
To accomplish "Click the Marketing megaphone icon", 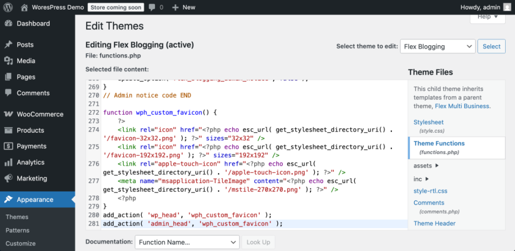I will (8, 178).
